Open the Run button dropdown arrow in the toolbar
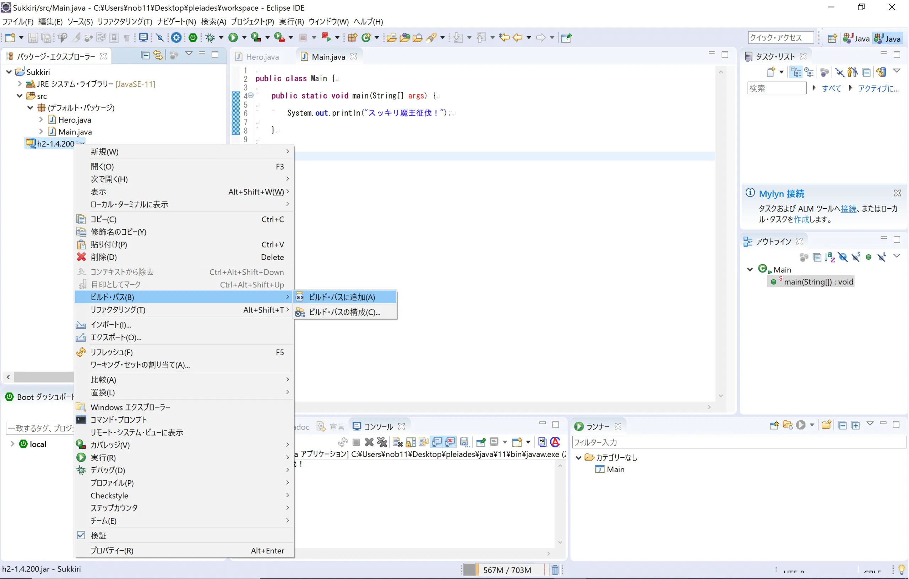The image size is (909, 579). 244,38
